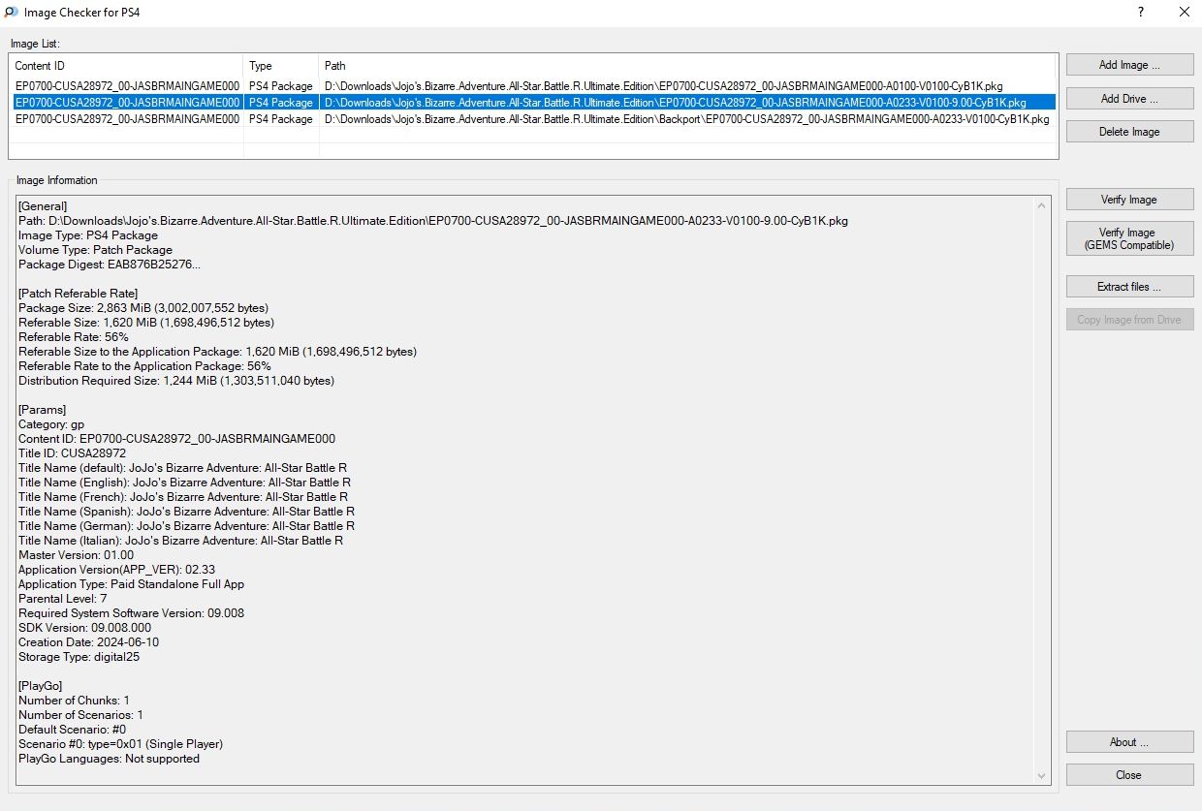Click the Master Version: 01.00 line

click(77, 555)
